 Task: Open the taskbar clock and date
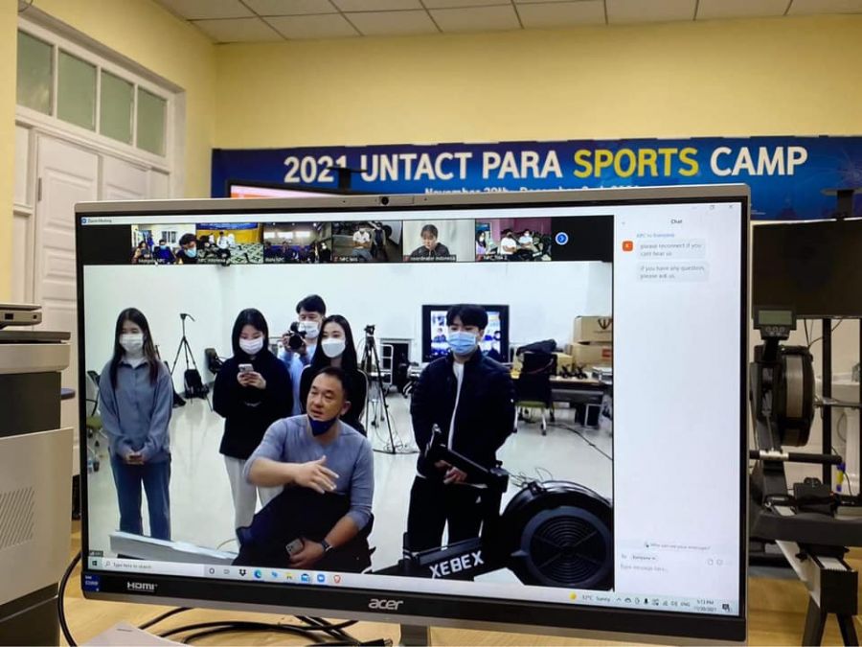tap(704, 606)
